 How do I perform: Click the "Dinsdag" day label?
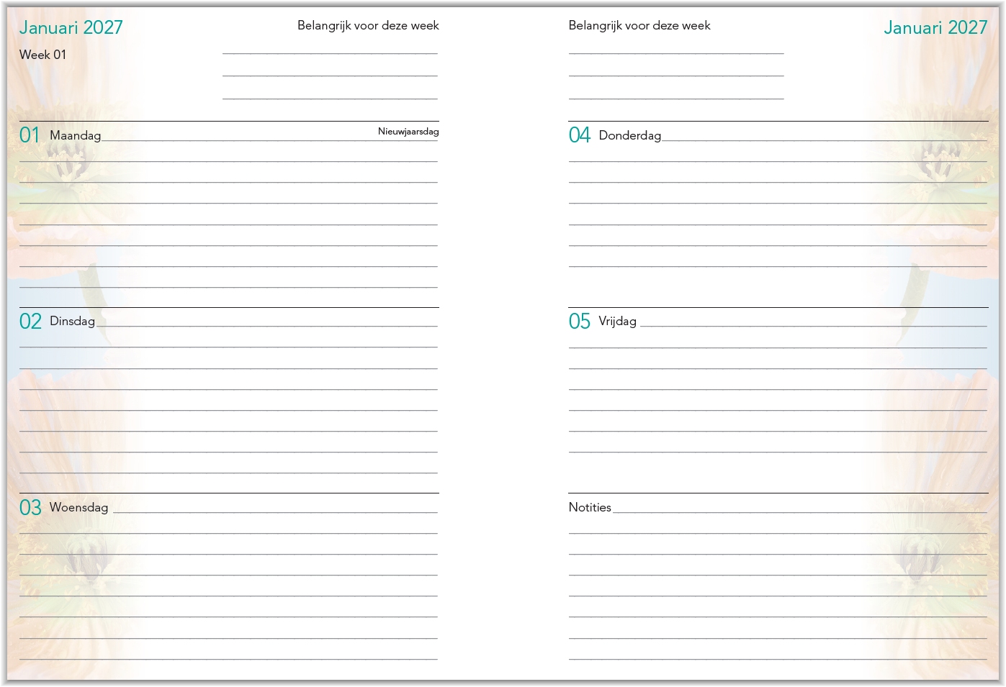(x=72, y=321)
